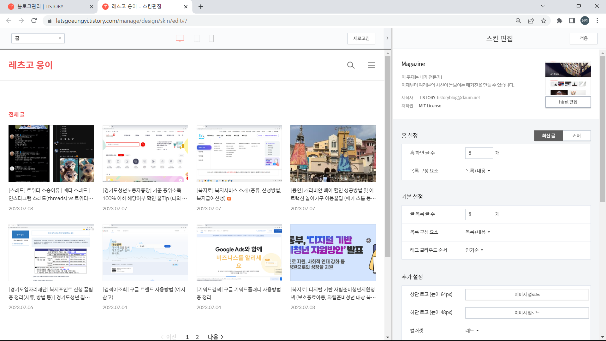The width and height of the screenshot is (606, 341).
Task: Collapse the preview panel with the arrow
Action: [x=387, y=38]
